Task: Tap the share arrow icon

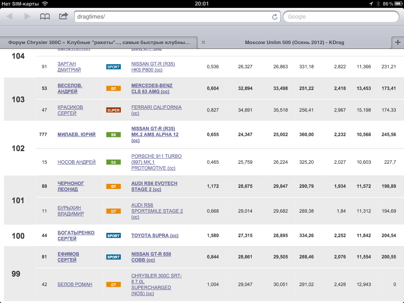Action: coord(64,16)
